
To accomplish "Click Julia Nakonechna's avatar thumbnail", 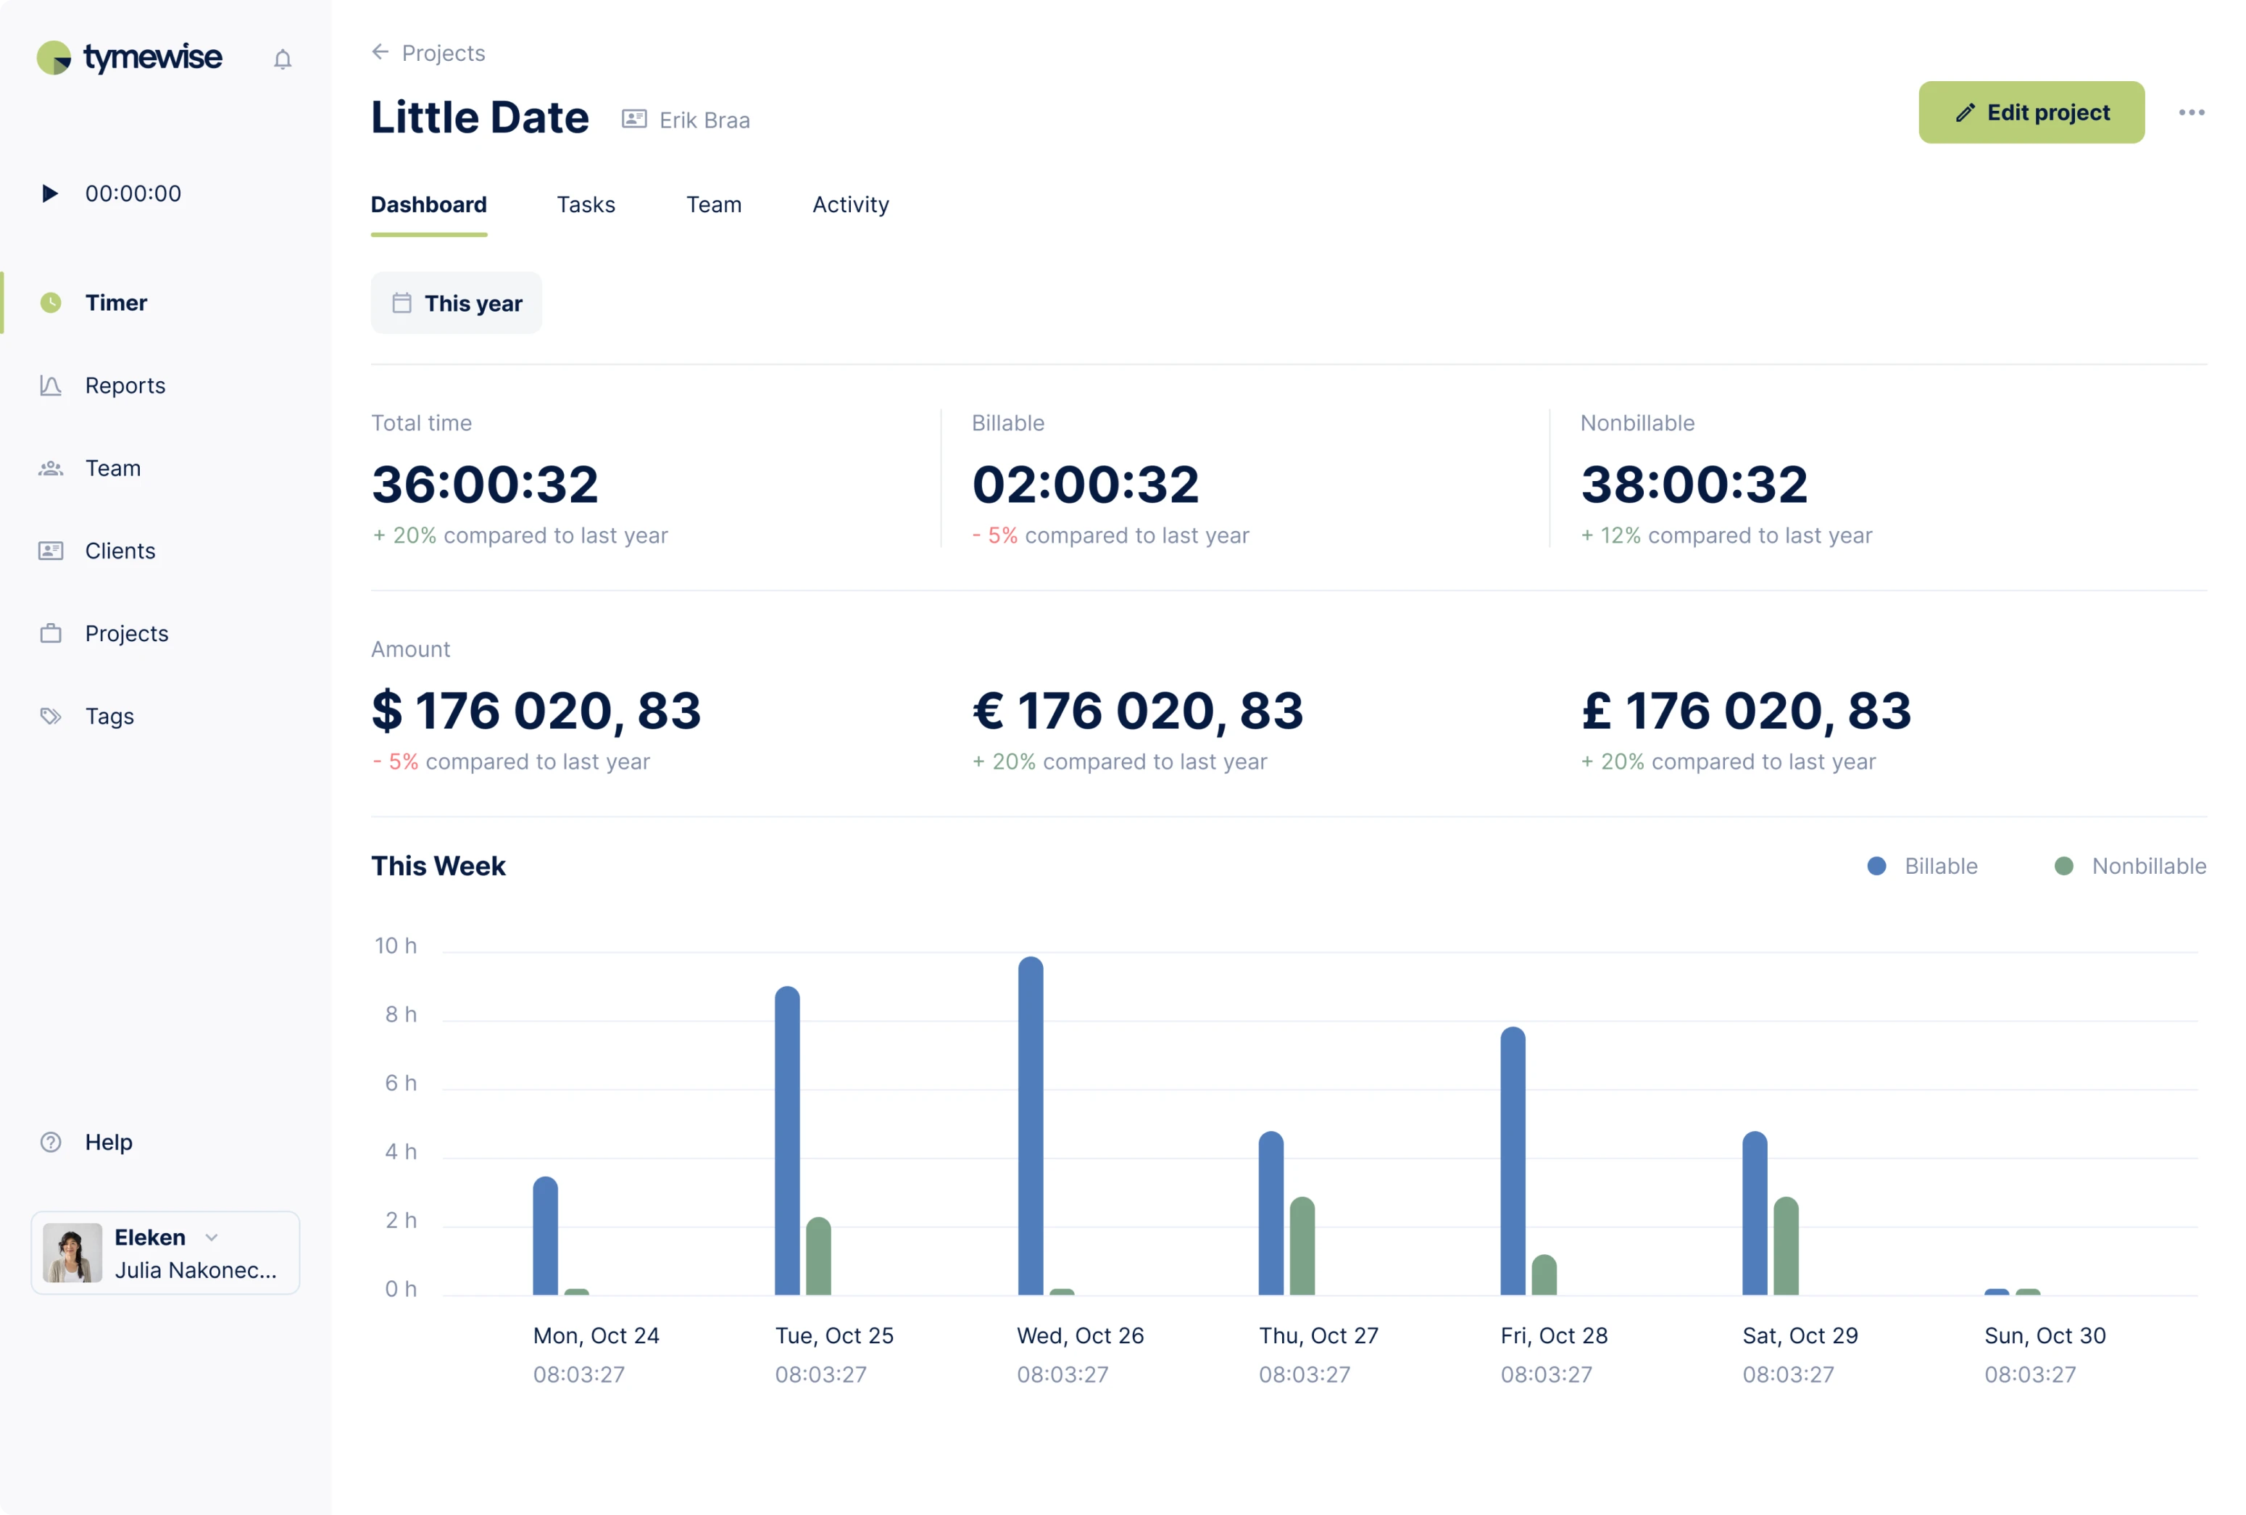I will coord(72,1253).
